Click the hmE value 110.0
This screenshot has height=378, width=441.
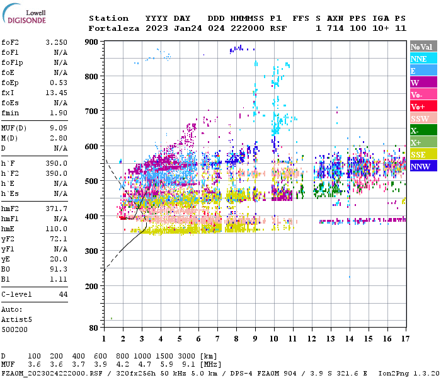click(56, 229)
